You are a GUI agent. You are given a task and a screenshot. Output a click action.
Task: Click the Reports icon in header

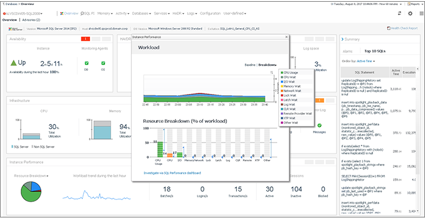[x=409, y=4]
